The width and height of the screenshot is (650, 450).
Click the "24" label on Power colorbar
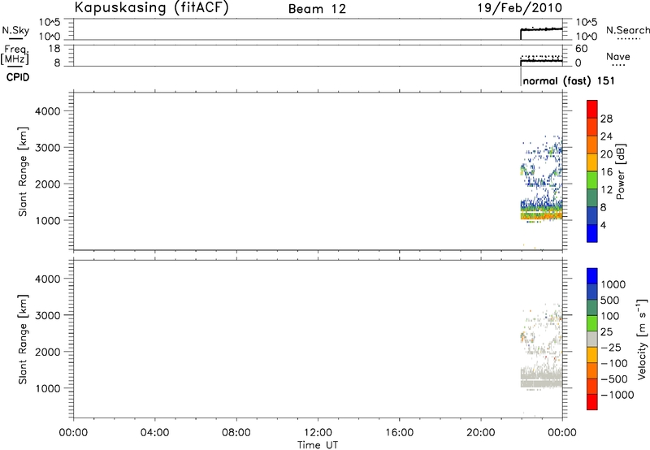pyautogui.click(x=606, y=136)
